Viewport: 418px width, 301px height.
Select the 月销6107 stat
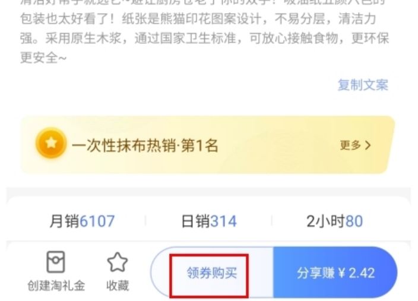[82, 221]
